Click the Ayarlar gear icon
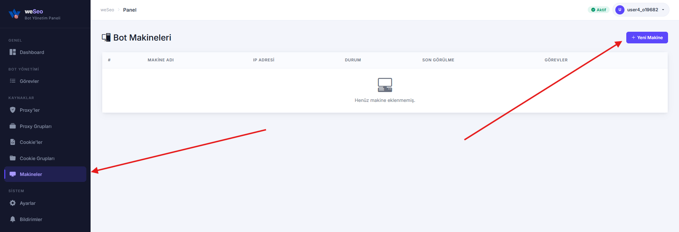 tap(13, 203)
